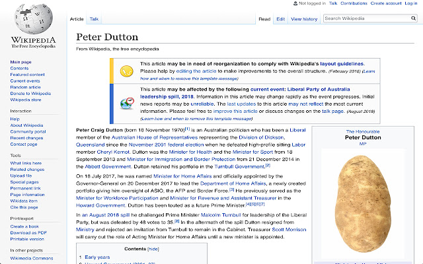The width and height of the screenshot is (423, 264).
Task: Click Cite this page
Action: (x=24, y=207)
